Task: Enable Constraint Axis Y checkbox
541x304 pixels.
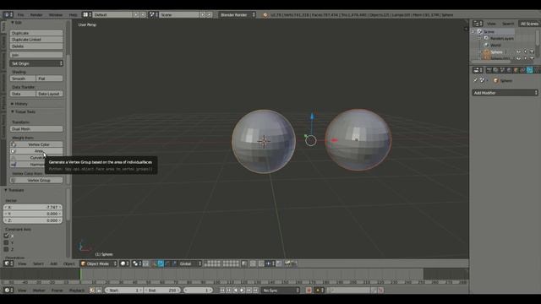Action: pyautogui.click(x=6, y=242)
